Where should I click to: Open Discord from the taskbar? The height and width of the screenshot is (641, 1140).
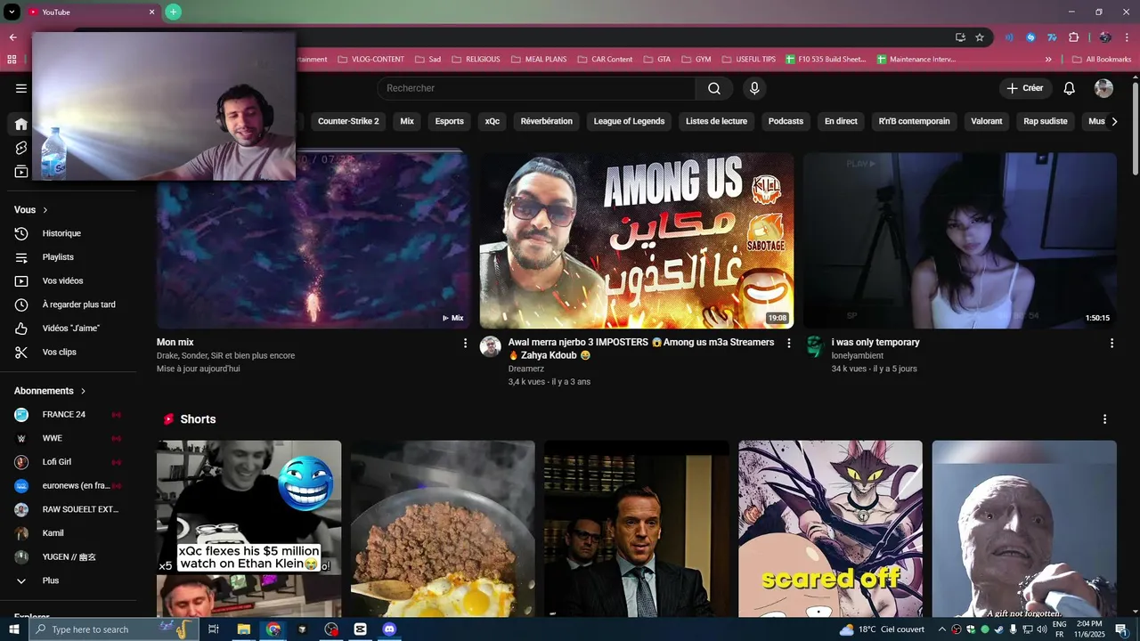coord(389,629)
